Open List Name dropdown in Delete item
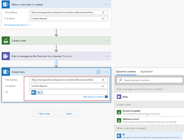The width and height of the screenshot is (184, 140). 103,86
